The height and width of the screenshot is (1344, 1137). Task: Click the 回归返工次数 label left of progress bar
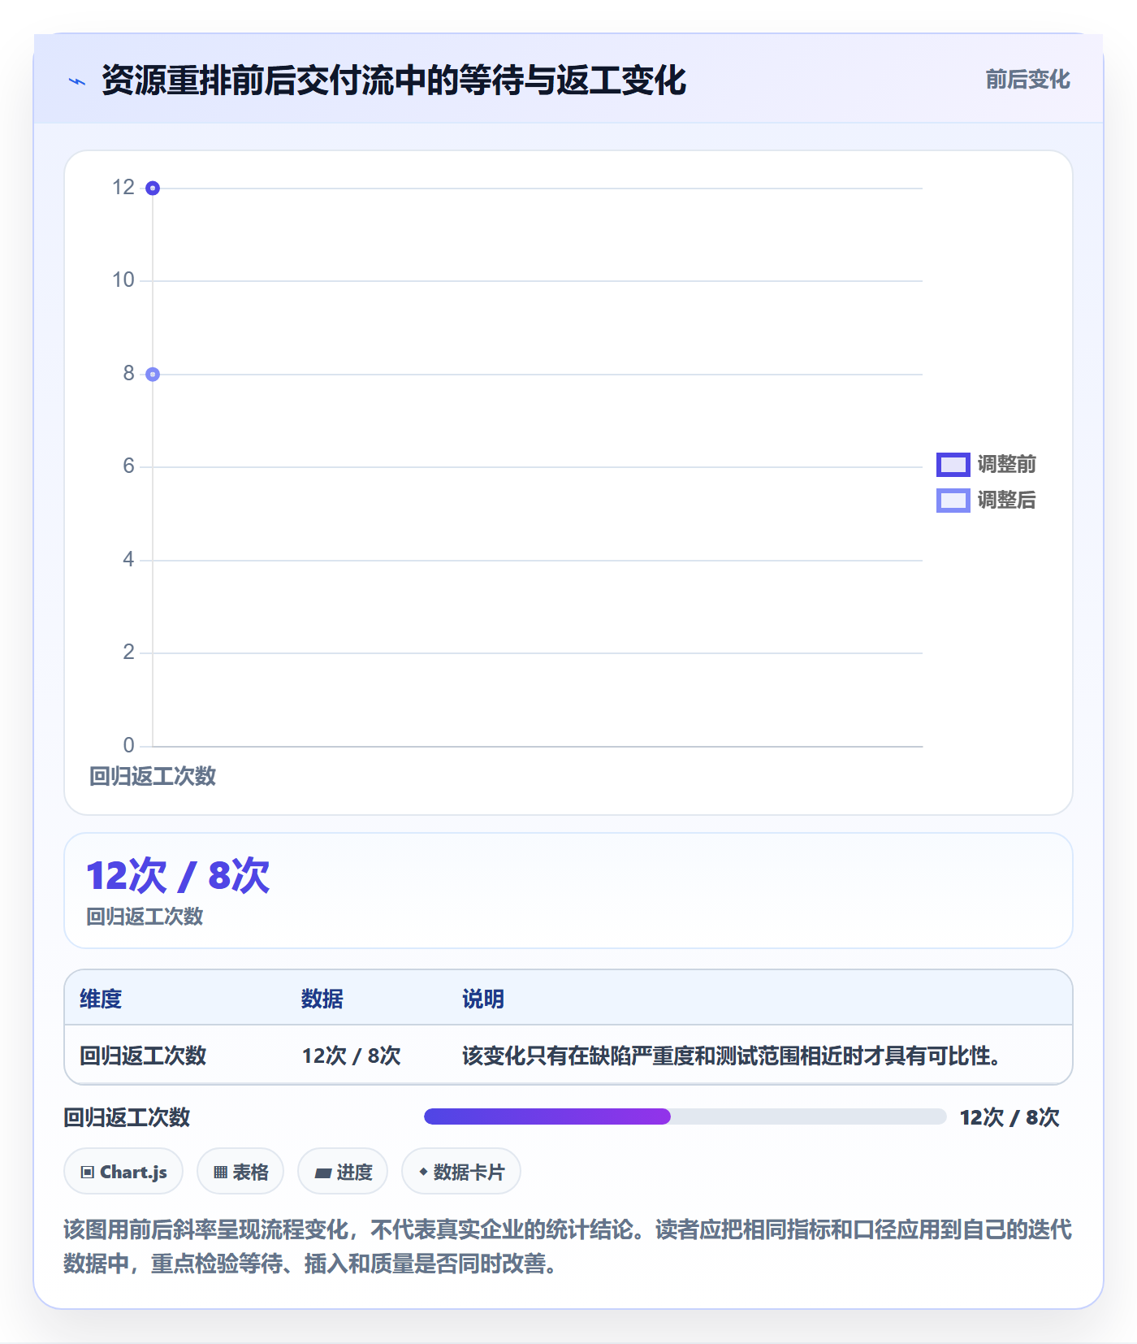click(127, 1117)
